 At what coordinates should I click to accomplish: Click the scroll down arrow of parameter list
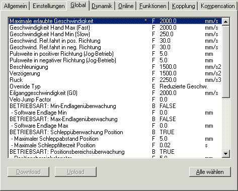pos(226,154)
